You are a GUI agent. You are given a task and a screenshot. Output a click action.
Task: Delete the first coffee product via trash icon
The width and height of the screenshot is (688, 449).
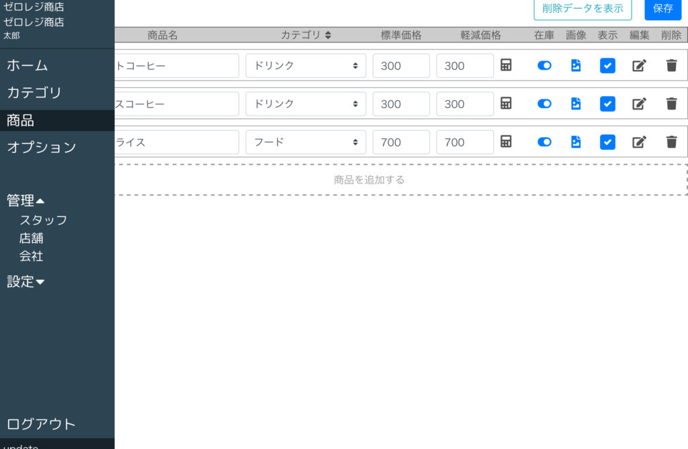(671, 65)
